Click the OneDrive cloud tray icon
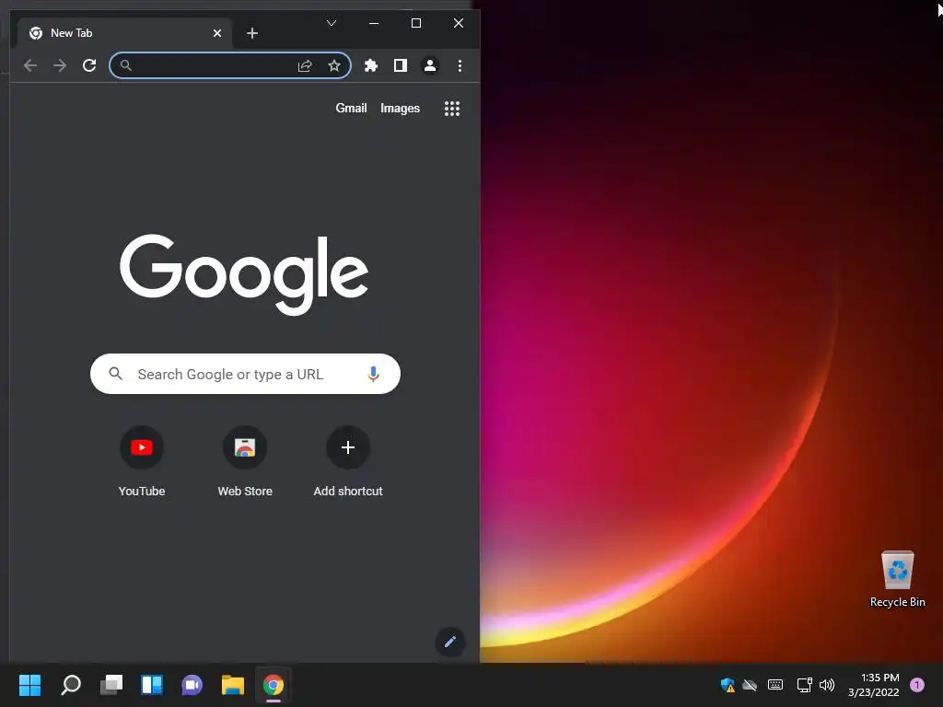 pos(750,685)
